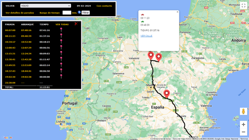Image resolution: width=249 pixels, height=140 pixels.
Task: Click the Google logo on the map
Action: 7,137
